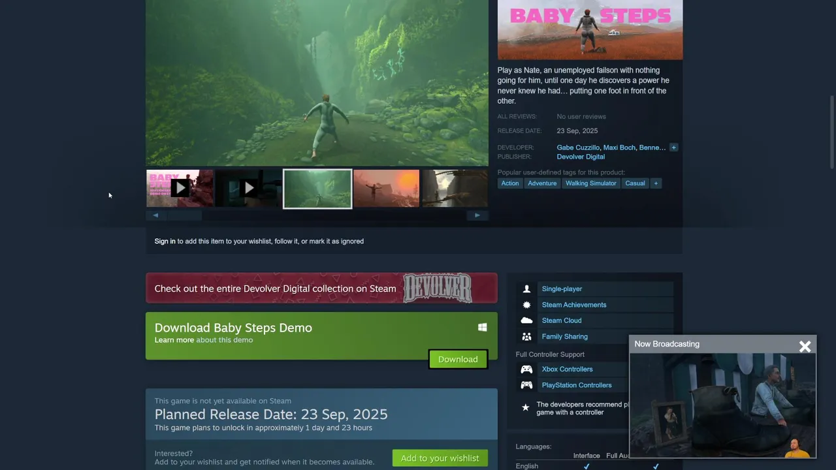Click the No user reviews text

tap(581, 117)
